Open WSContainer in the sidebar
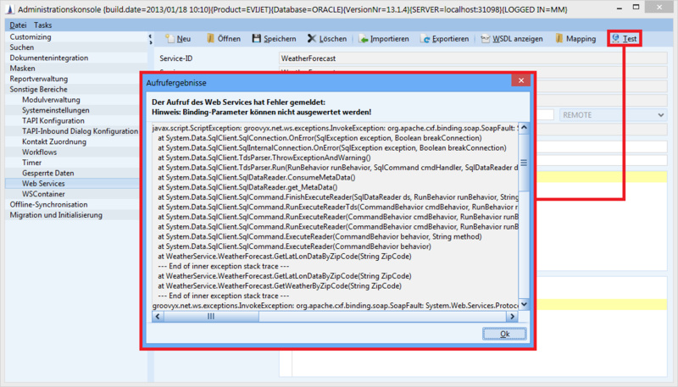 click(43, 194)
